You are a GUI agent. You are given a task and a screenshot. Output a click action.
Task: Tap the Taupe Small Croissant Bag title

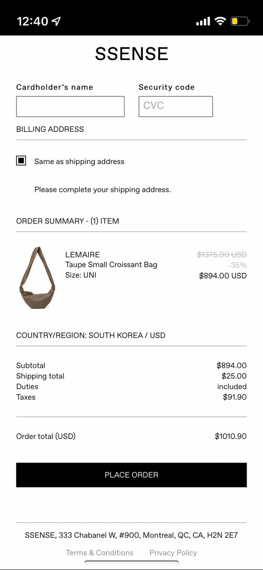pos(111,265)
